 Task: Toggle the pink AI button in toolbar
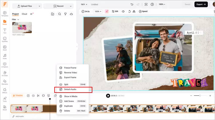click(x=107, y=11)
